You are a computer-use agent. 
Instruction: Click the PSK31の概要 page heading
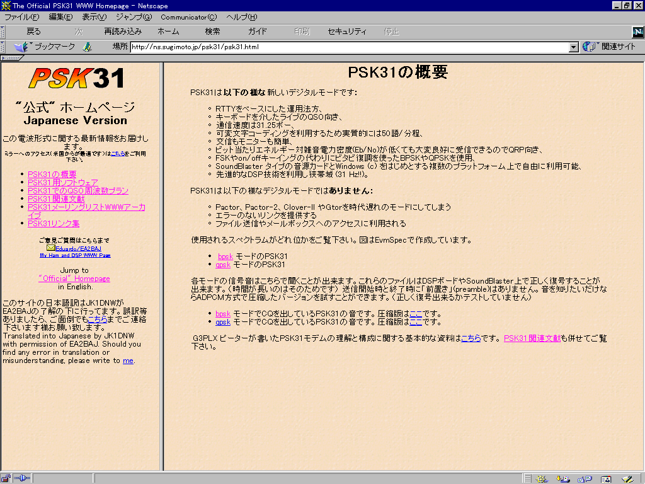[x=398, y=72]
